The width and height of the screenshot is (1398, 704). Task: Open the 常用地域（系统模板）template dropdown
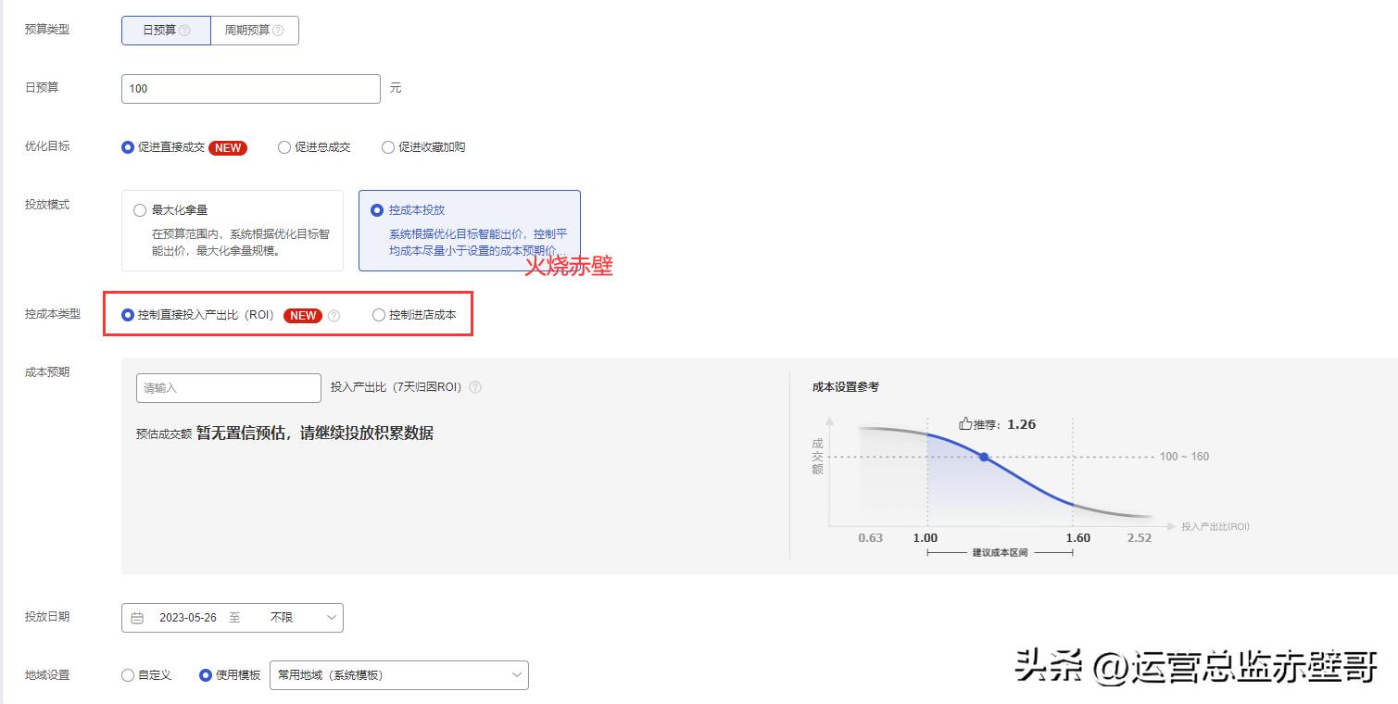click(x=398, y=675)
